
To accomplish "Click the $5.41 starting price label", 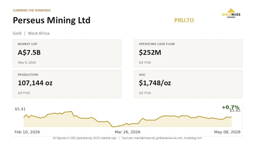I will [x=20, y=109].
